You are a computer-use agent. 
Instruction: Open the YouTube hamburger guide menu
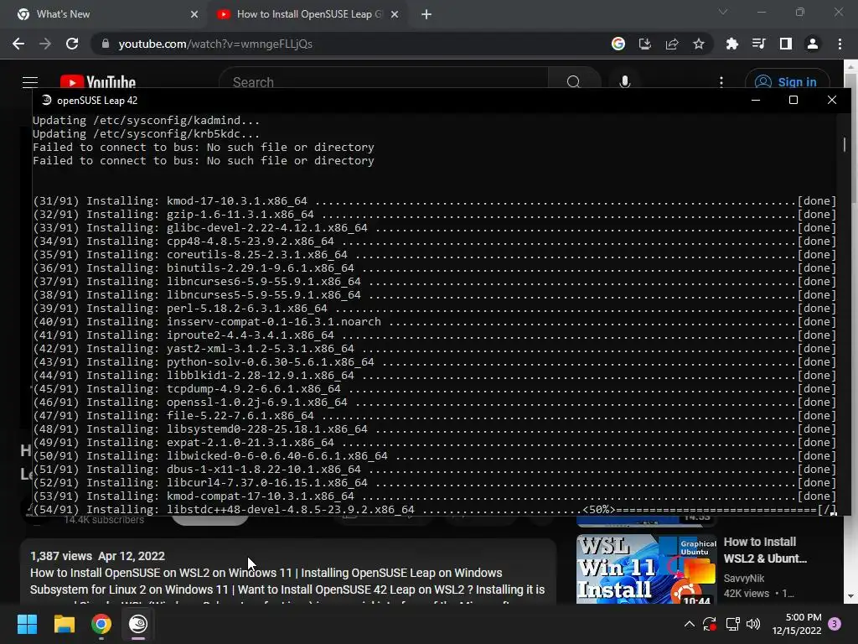click(30, 82)
